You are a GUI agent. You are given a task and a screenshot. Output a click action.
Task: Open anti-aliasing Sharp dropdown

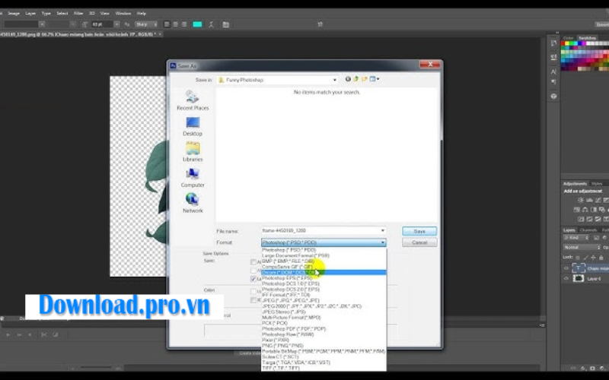[146, 24]
